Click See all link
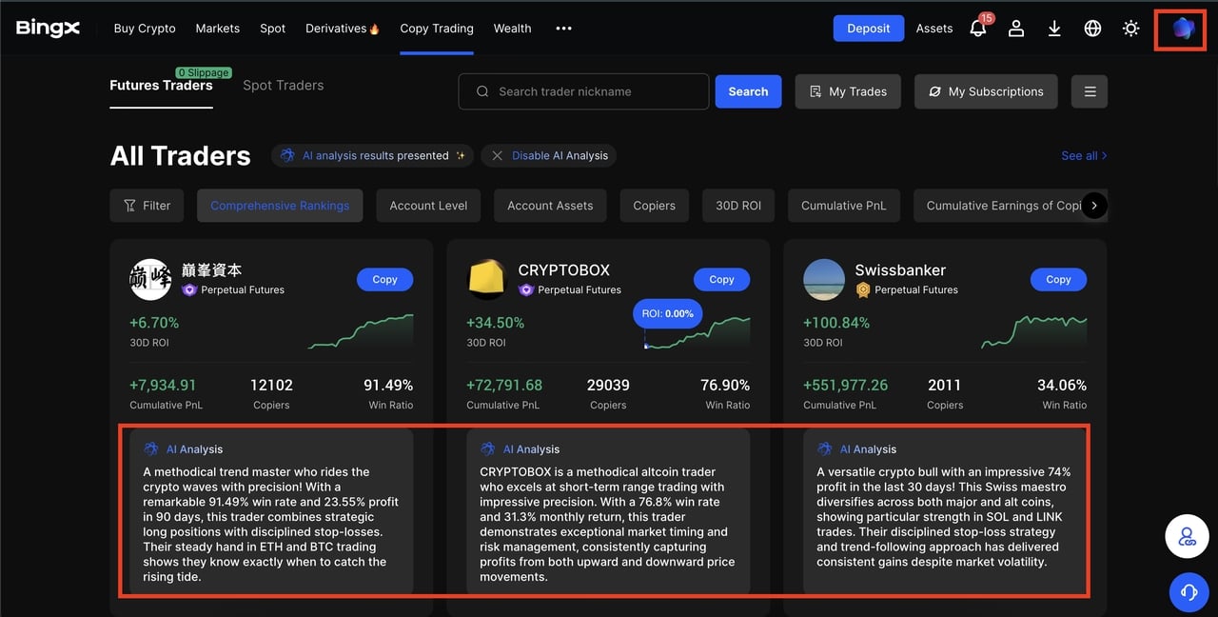The image size is (1218, 617). click(1084, 155)
